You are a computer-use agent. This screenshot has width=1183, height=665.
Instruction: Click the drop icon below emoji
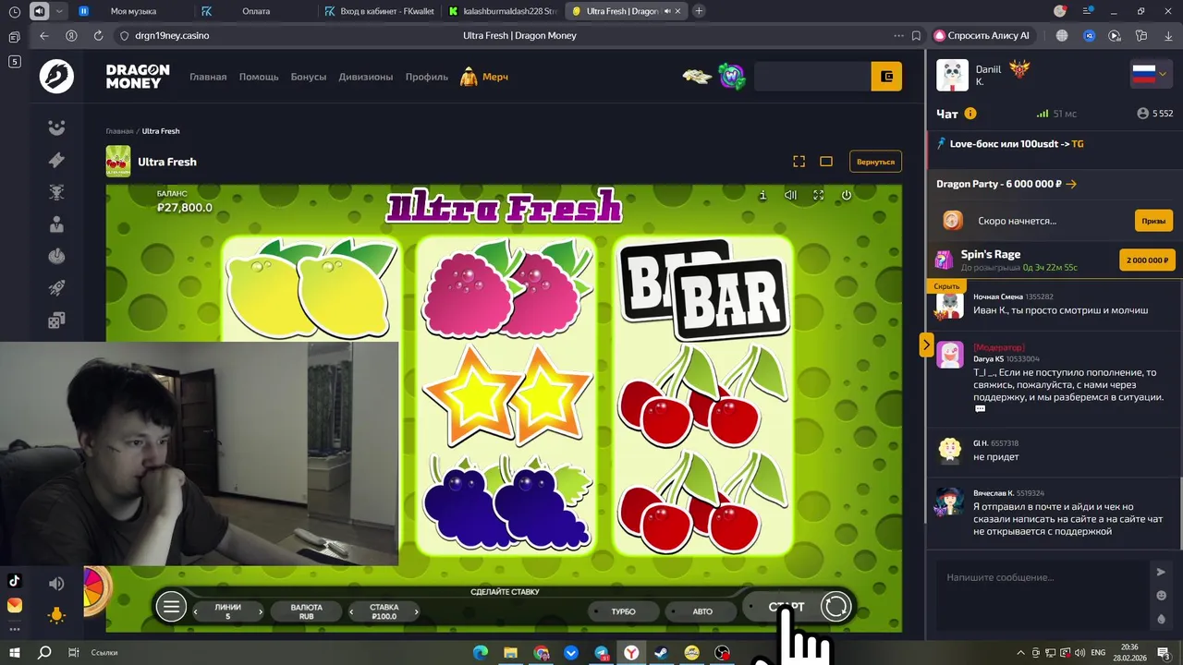(1162, 619)
